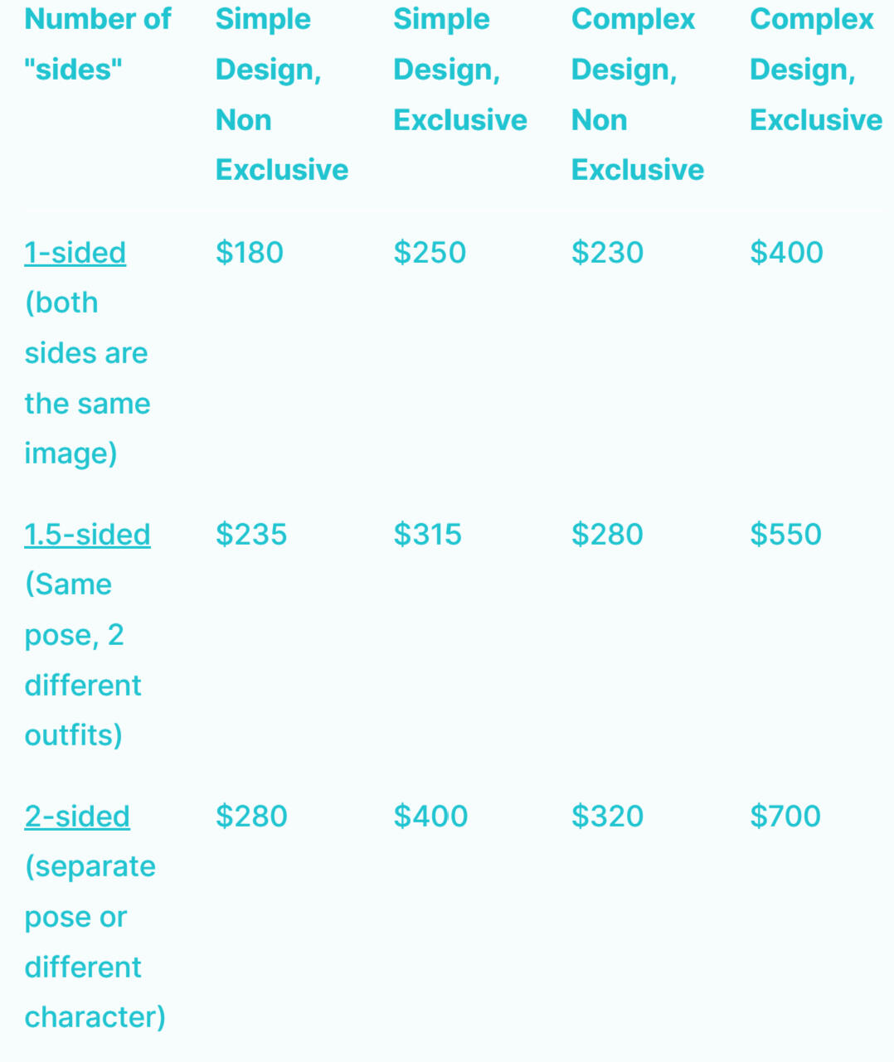Viewport: 894px width, 1062px height.
Task: Click the $280 price in the 2-sided row
Action: click(251, 817)
